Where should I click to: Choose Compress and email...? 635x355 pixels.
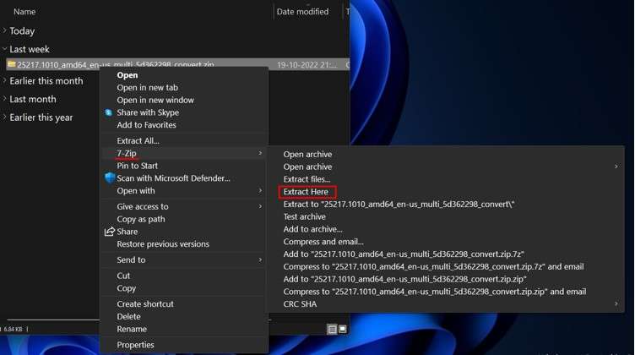coord(323,242)
